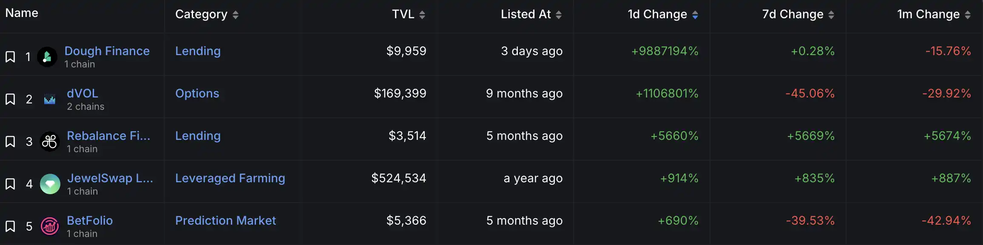Sort table by TVL column
This screenshot has width=983, height=245.
422,15
